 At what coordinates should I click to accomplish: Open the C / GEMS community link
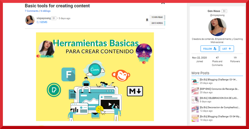tap(42, 22)
